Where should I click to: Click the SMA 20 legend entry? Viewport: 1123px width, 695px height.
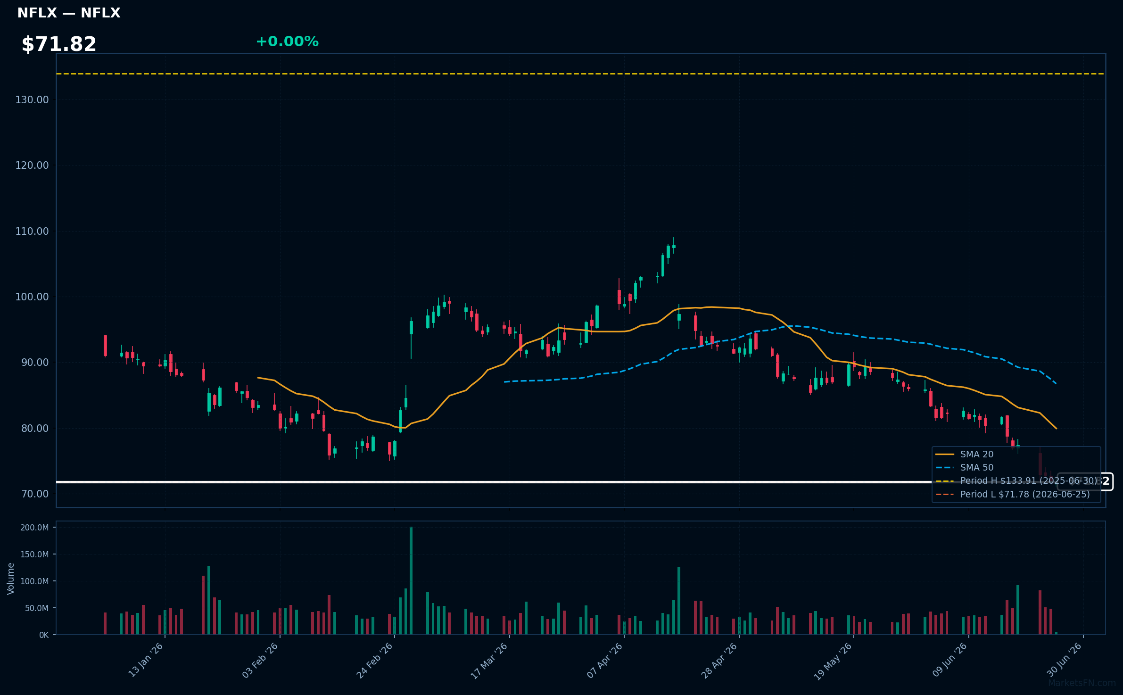964,454
